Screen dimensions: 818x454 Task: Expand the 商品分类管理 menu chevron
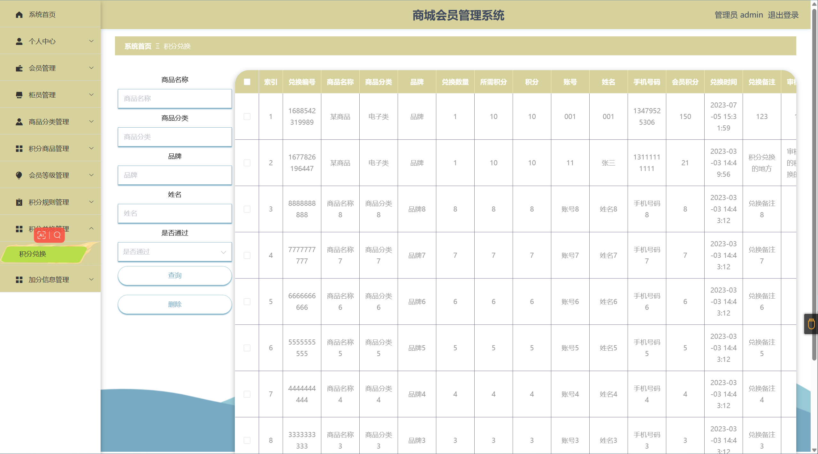click(91, 122)
